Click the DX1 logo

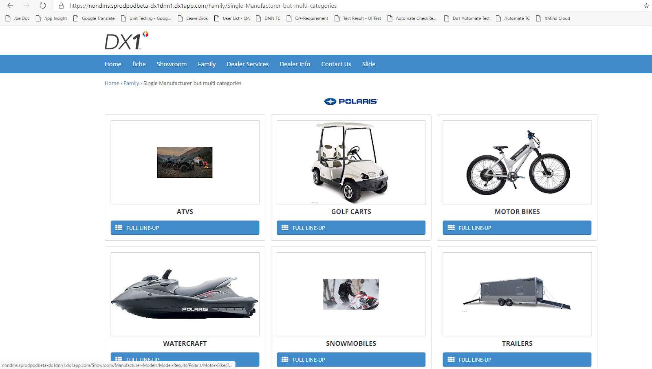click(126, 41)
